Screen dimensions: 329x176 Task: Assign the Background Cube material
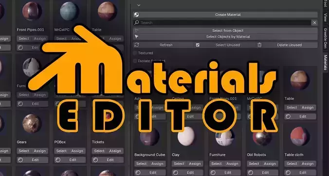tap(157, 164)
